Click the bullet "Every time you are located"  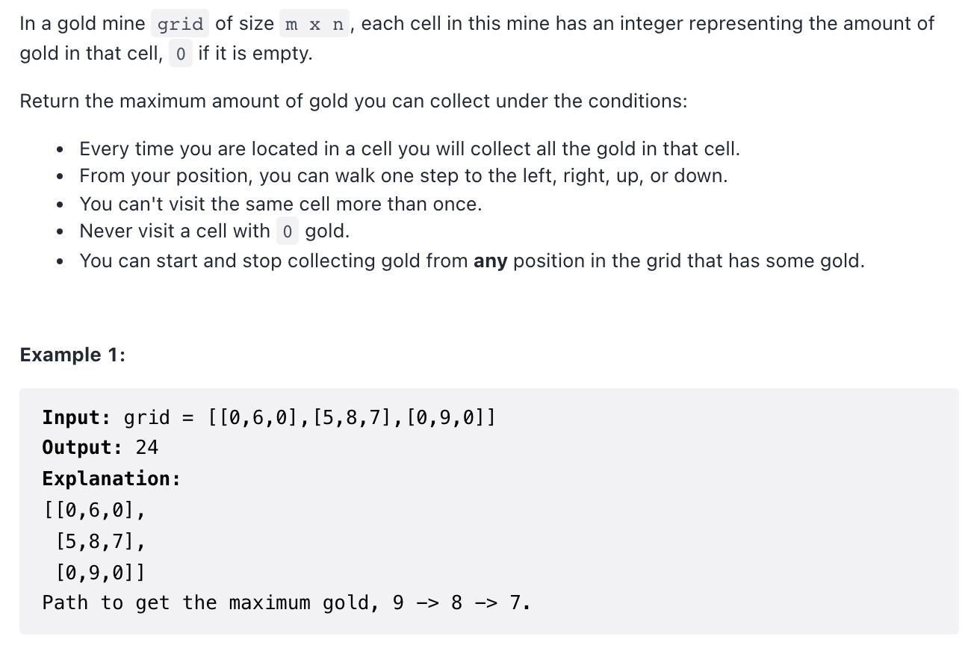click(x=409, y=149)
